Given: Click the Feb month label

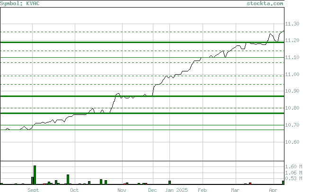Looking at the screenshot, I should [x=202, y=190].
